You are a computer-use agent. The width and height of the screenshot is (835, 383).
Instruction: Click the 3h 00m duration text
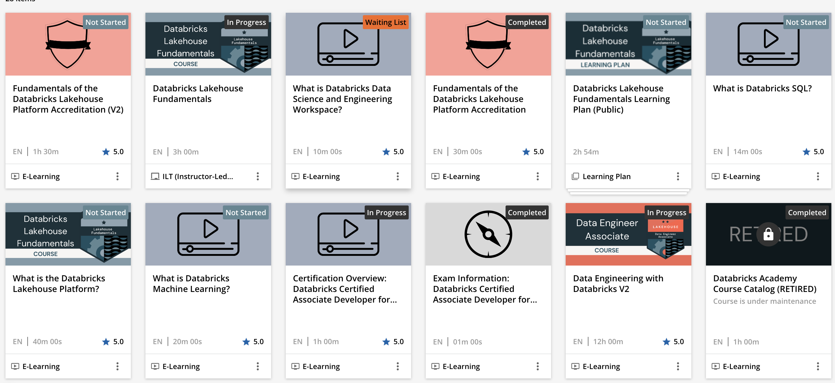pyautogui.click(x=186, y=152)
